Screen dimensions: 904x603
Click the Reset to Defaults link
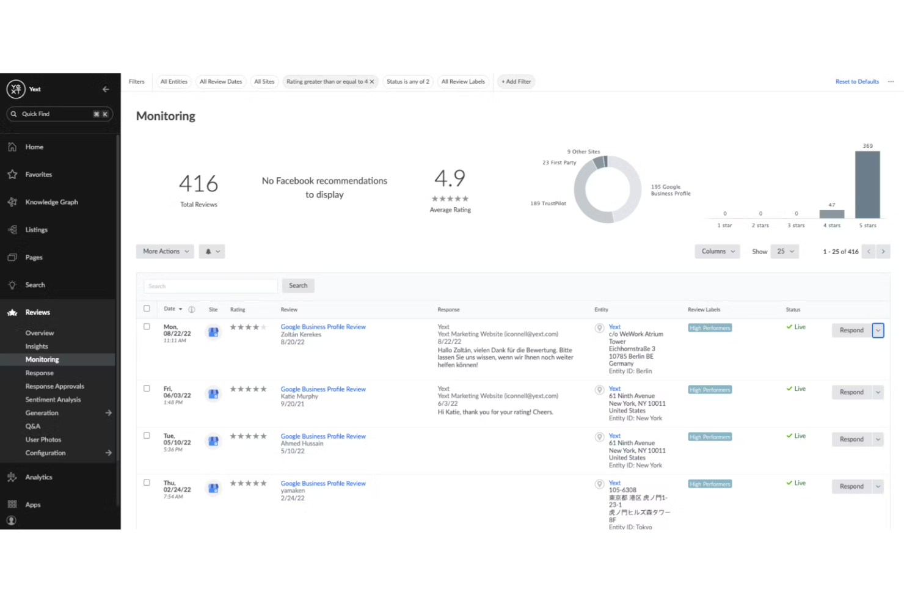pos(857,82)
